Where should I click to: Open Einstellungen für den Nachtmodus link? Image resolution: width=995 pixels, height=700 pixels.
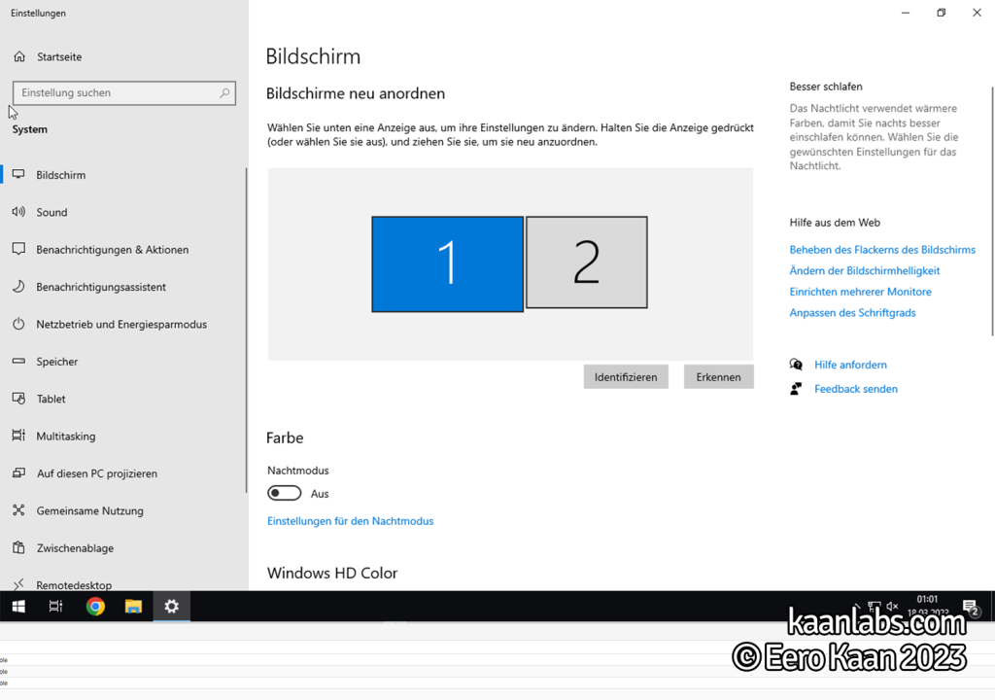350,521
